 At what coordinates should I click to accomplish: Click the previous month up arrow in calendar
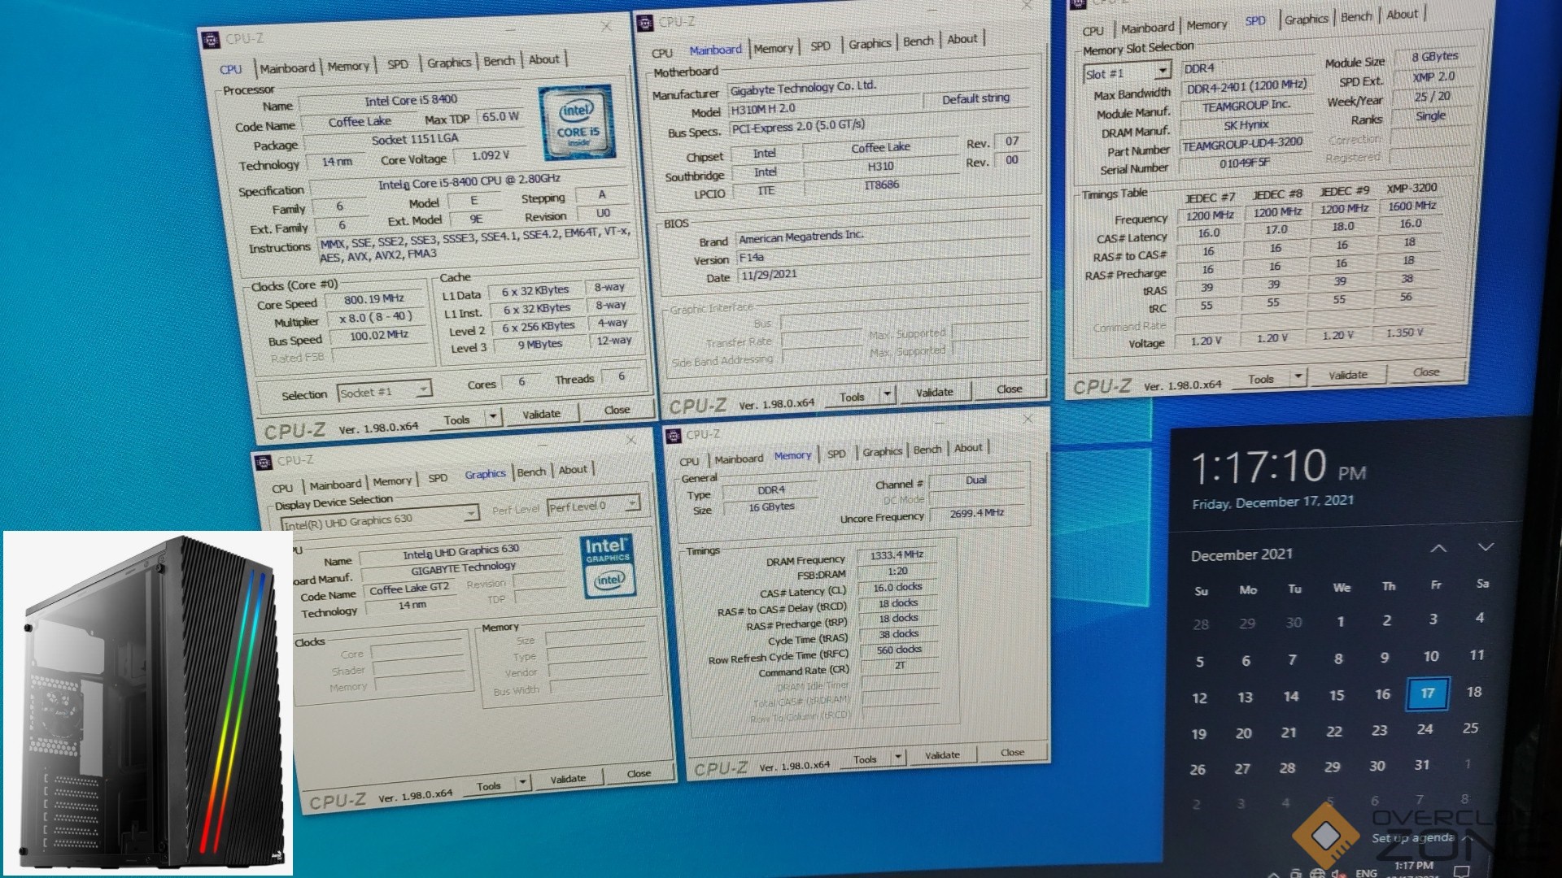coord(1438,549)
